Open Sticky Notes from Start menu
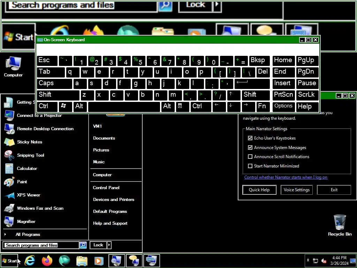The image size is (357, 268). tap(30, 142)
